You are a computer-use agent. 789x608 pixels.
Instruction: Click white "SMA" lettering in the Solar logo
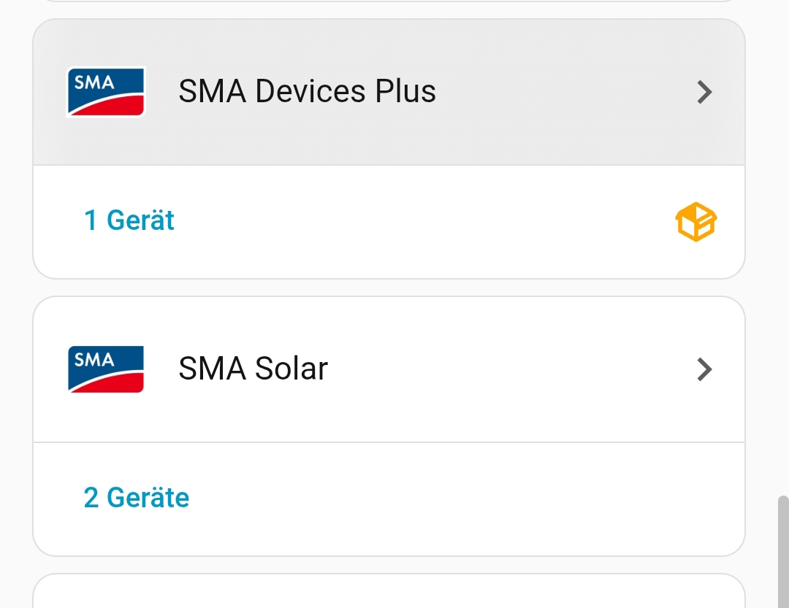94,360
